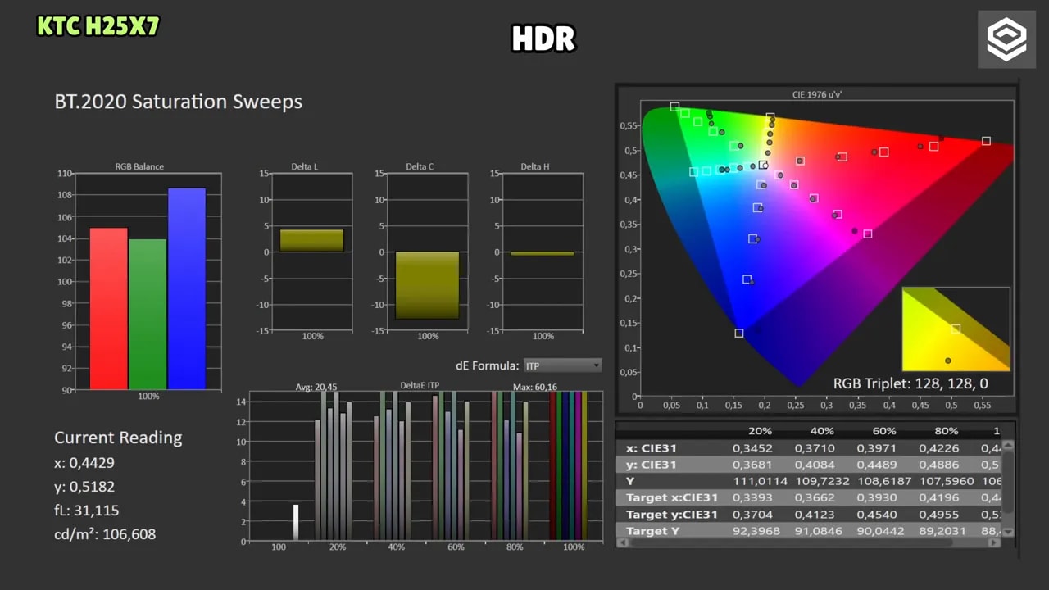Viewport: 1049px width, 590px height.
Task: Click the table's vertical scroll up arrow
Action: [x=1008, y=446]
